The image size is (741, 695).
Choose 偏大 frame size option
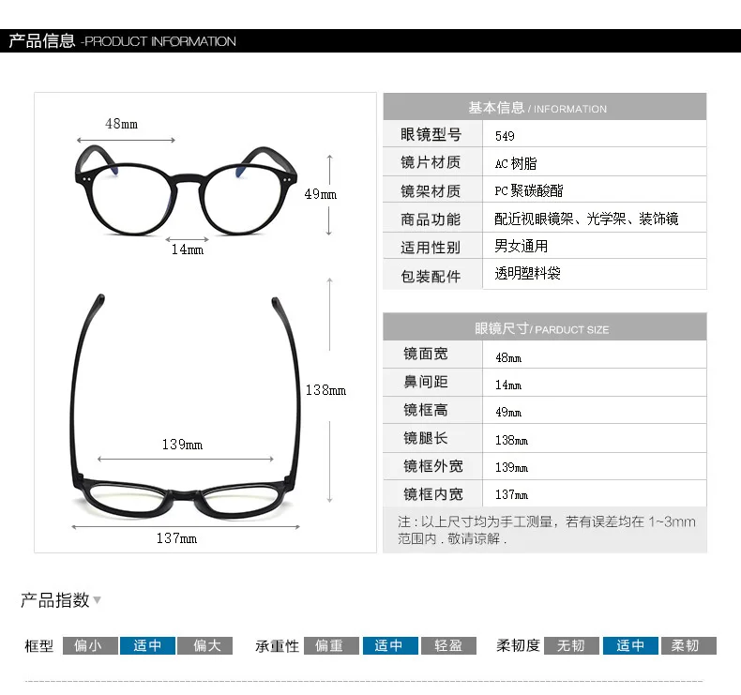coord(205,645)
